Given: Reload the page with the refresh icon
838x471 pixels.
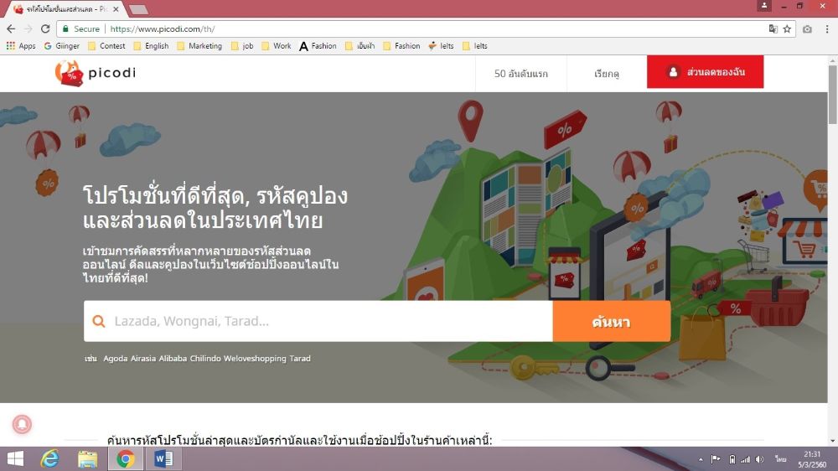Looking at the screenshot, I should (x=45, y=28).
